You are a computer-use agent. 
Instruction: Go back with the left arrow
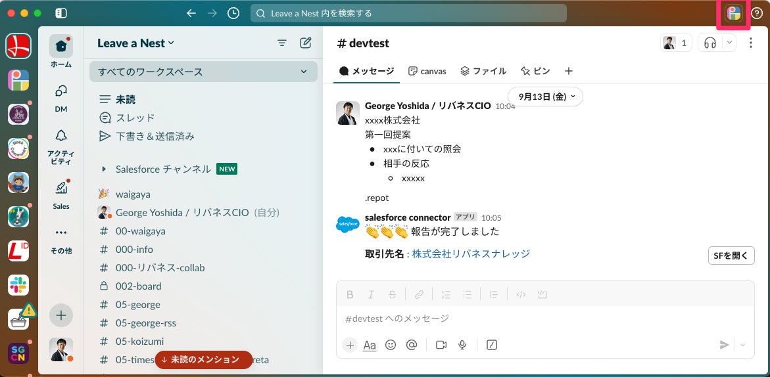191,13
